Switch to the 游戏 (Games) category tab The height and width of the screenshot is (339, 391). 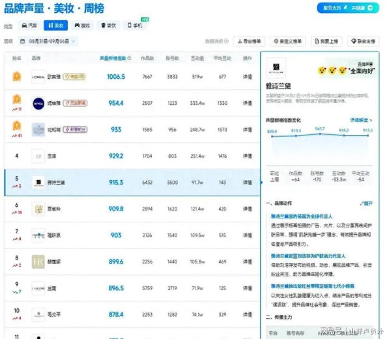81,25
